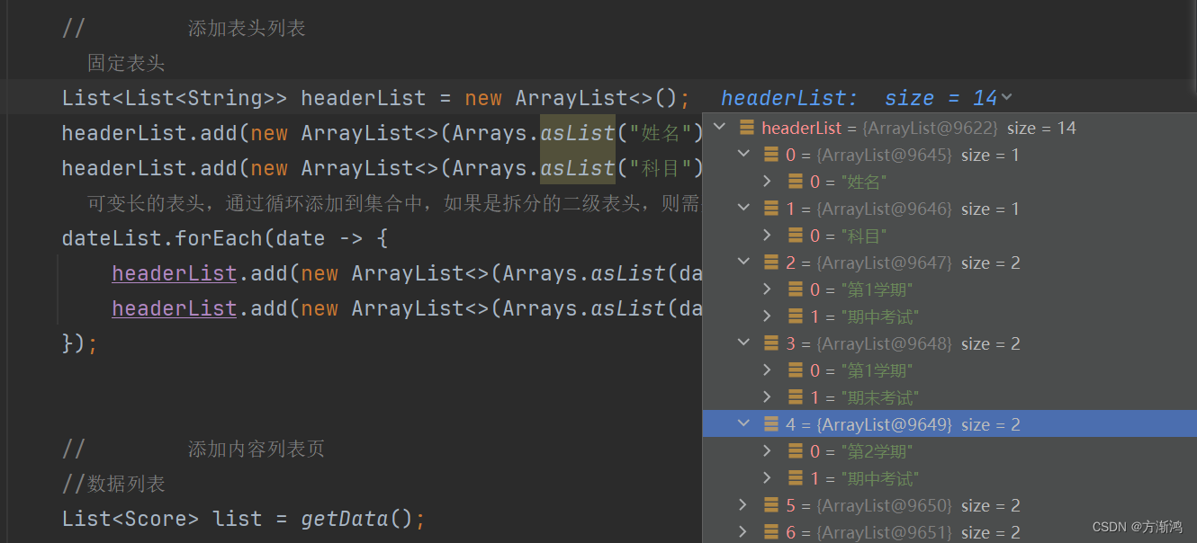Screen dimensions: 1197x543
Task: Expand the "姓名" string value arrow
Action: tap(768, 182)
